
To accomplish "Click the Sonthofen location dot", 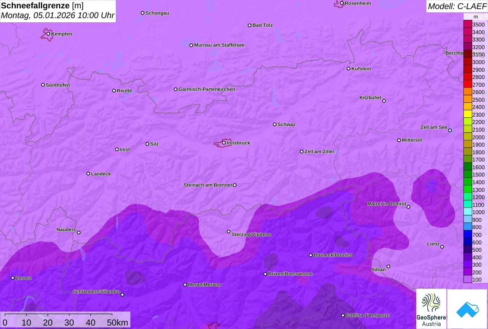I will pyautogui.click(x=43, y=85).
